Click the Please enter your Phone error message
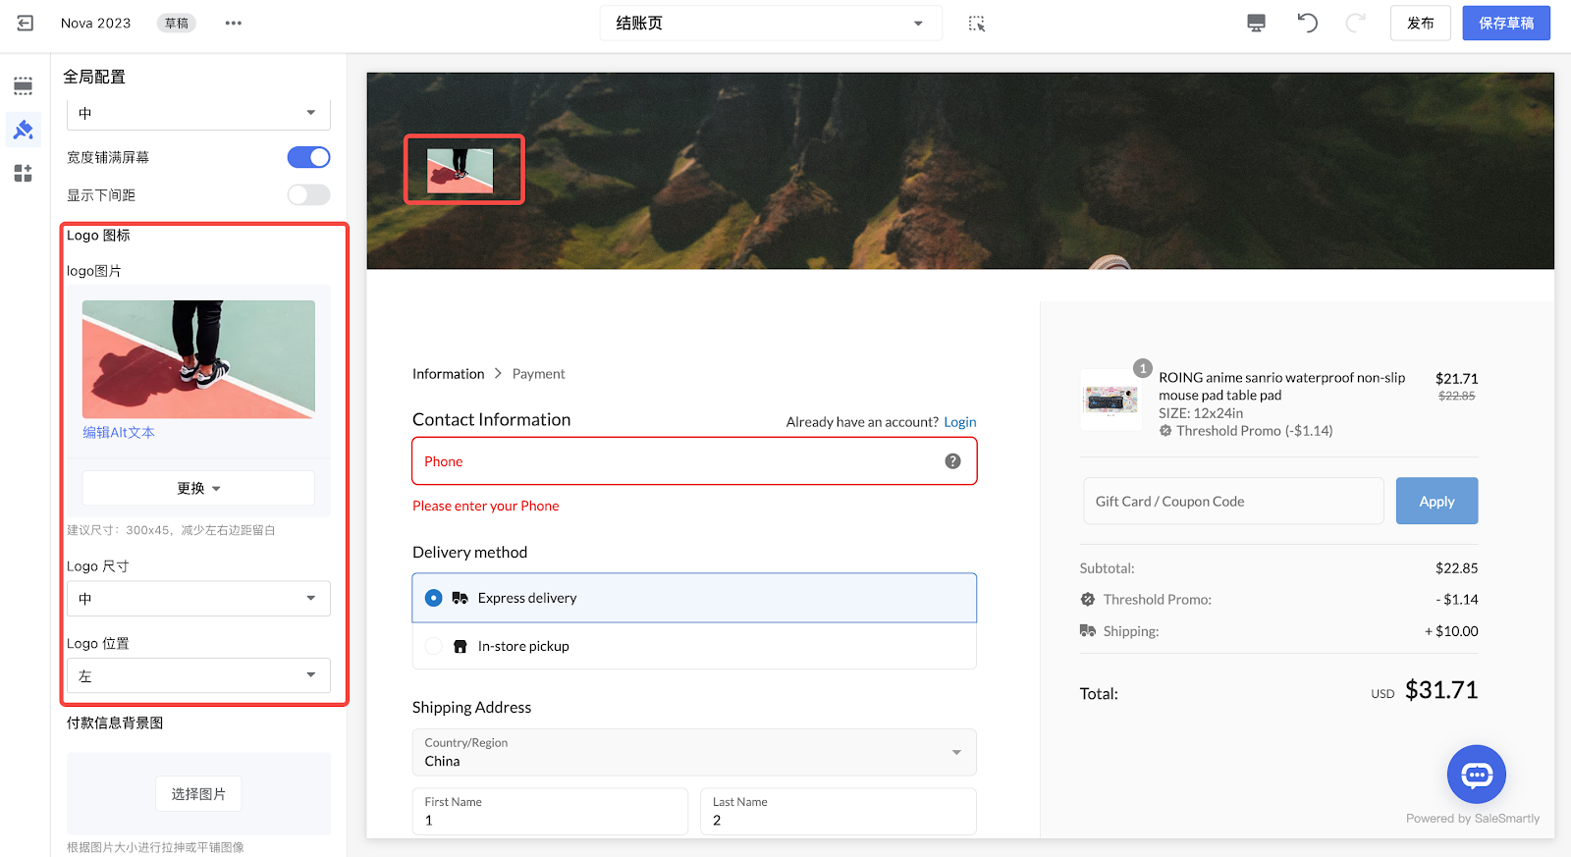 pyautogui.click(x=486, y=506)
